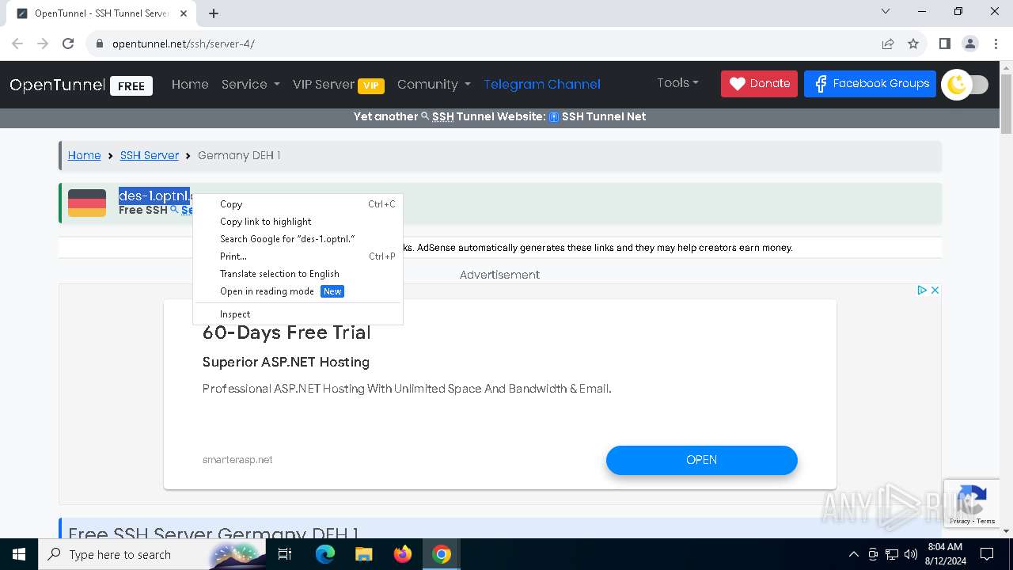Click the share page icon
This screenshot has height=570, width=1013.
click(888, 44)
